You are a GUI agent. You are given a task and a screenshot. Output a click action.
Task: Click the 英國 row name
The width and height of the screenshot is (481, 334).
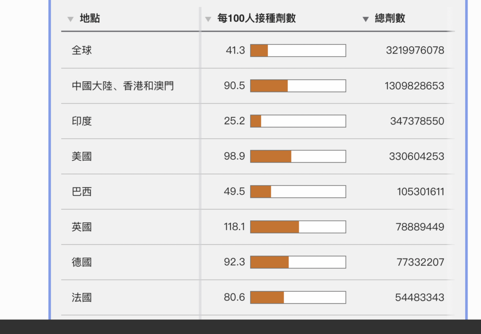(82, 227)
